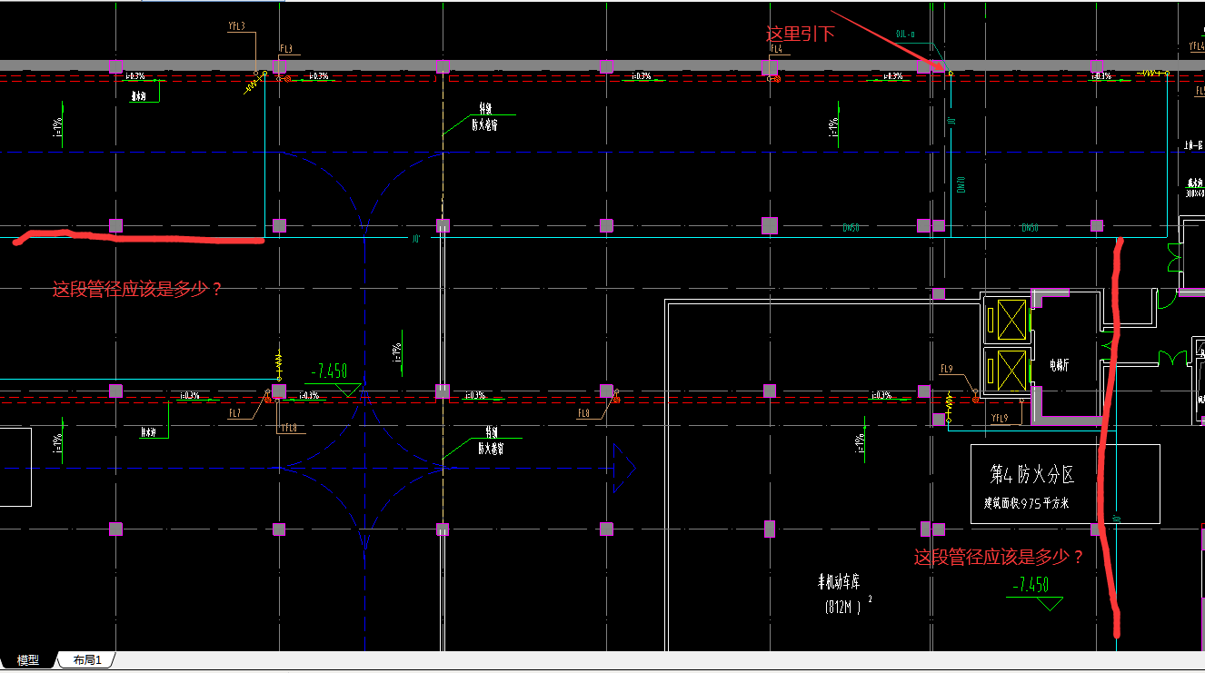1205x673 pixels.
Task: Select the blue direction arrow symbol
Action: click(624, 468)
